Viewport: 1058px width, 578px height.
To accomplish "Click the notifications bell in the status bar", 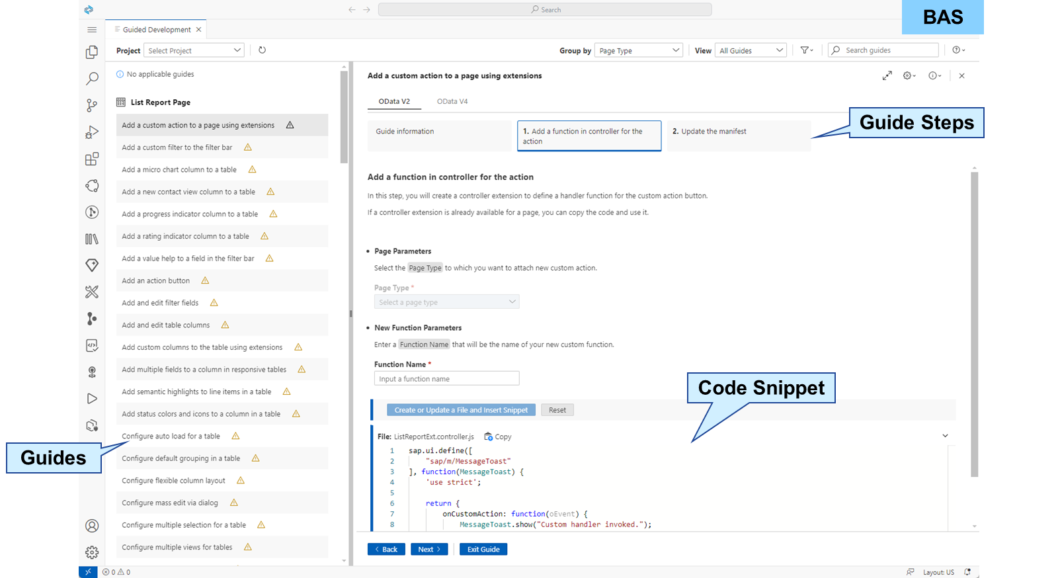I will pos(967,572).
